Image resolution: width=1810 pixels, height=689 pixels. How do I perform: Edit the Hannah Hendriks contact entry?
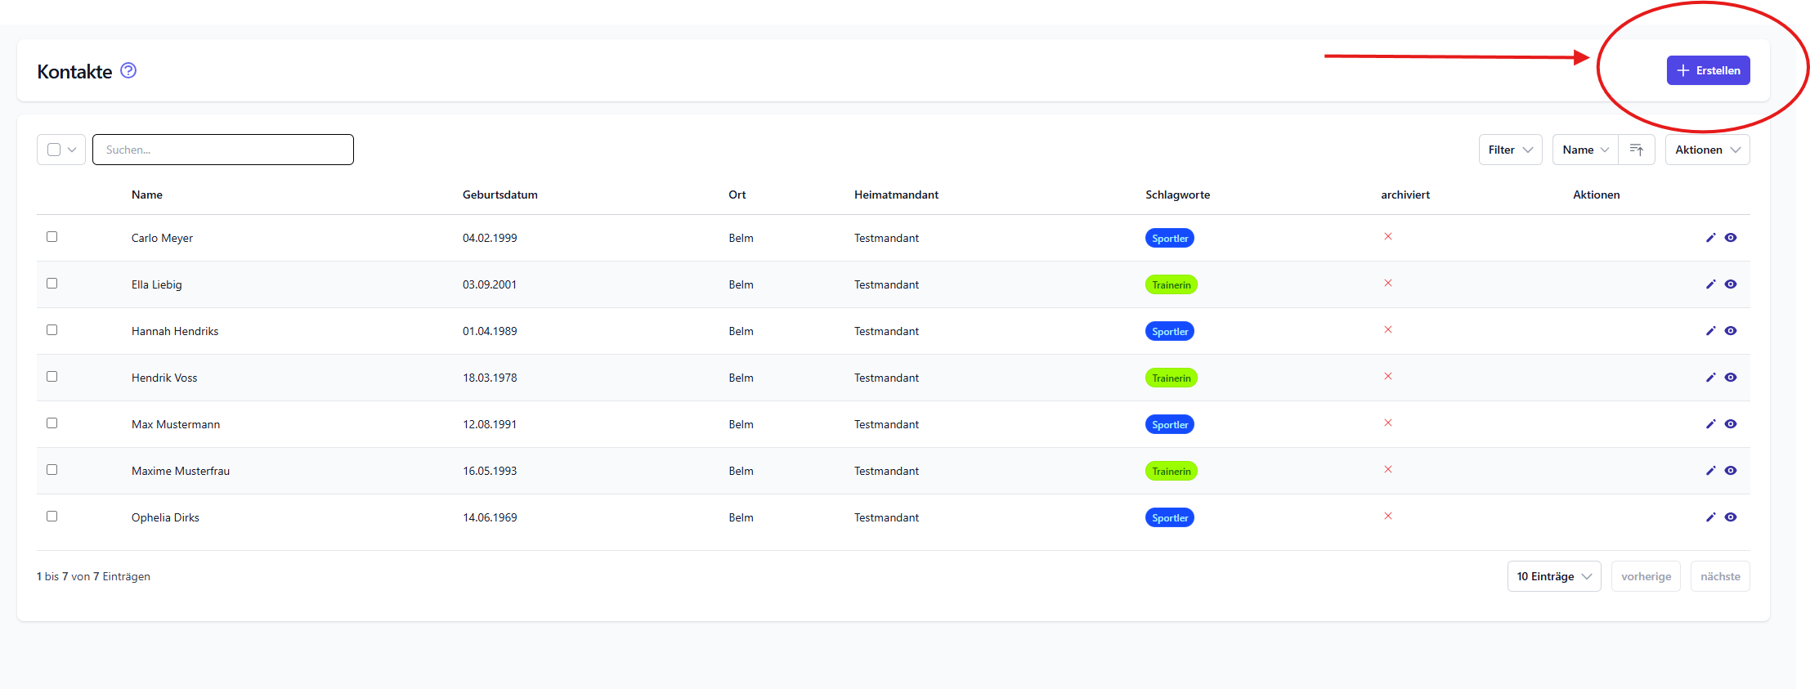tap(1710, 331)
